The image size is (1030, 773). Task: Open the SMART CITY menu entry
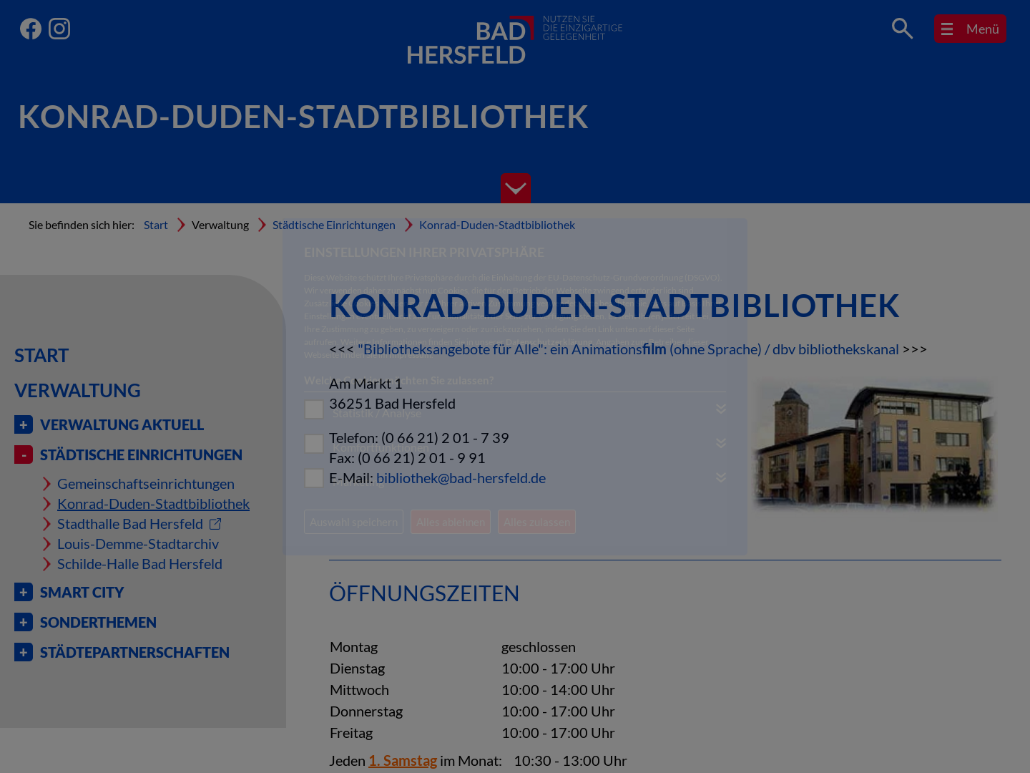coord(82,592)
